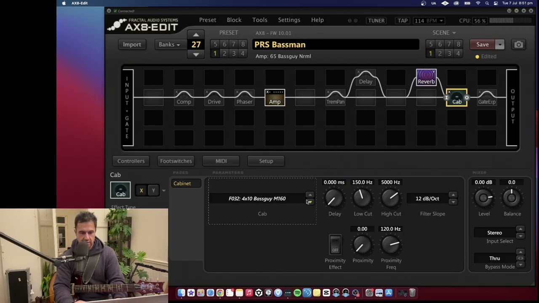Select scene 8
The height and width of the screenshot is (303, 539).
coord(458,44)
